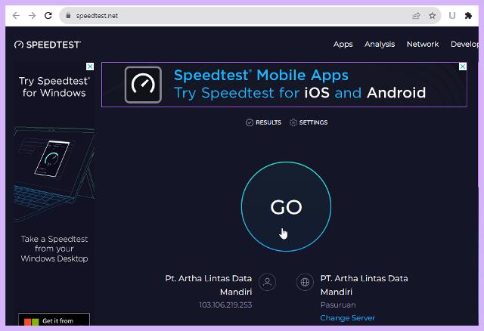Screen dimensions: 484x331
Task: Click the share page icon
Action: [416, 15]
